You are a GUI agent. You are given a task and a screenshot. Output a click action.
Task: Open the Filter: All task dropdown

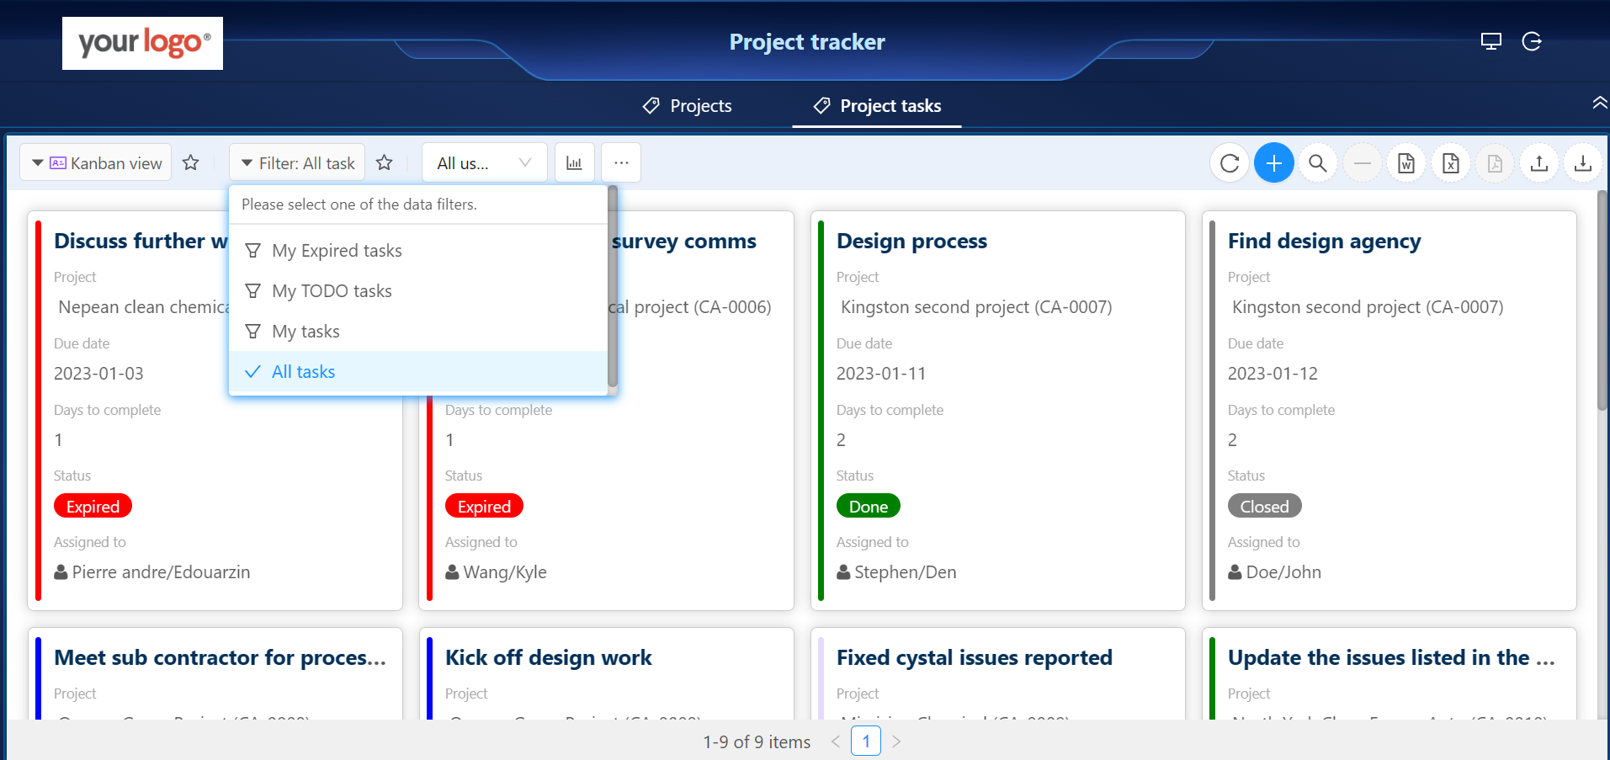(x=297, y=162)
